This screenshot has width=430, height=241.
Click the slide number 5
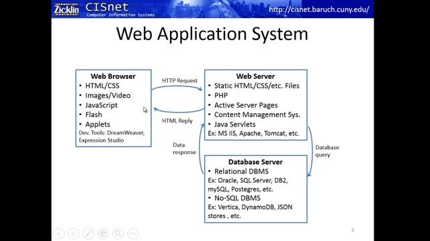353,230
